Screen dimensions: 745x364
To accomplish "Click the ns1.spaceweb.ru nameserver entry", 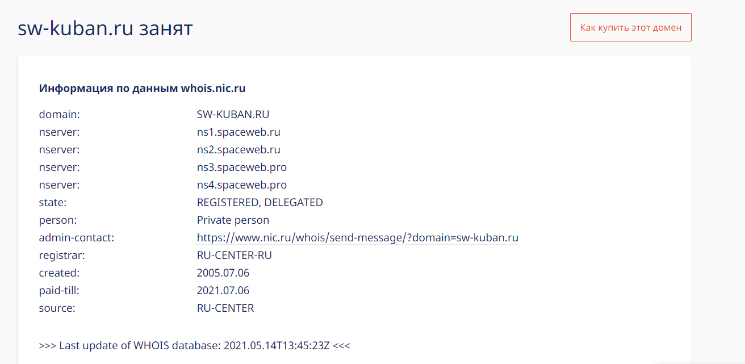I will coord(238,132).
